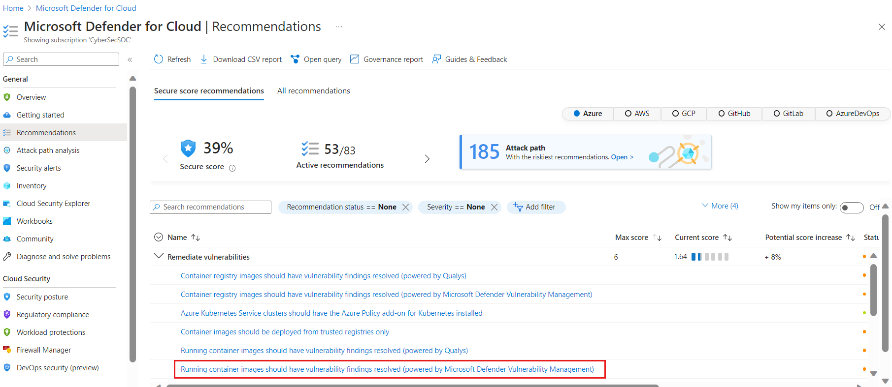892x387 pixels.
Task: Click the Firewall Manager icon
Action: (x=7, y=350)
